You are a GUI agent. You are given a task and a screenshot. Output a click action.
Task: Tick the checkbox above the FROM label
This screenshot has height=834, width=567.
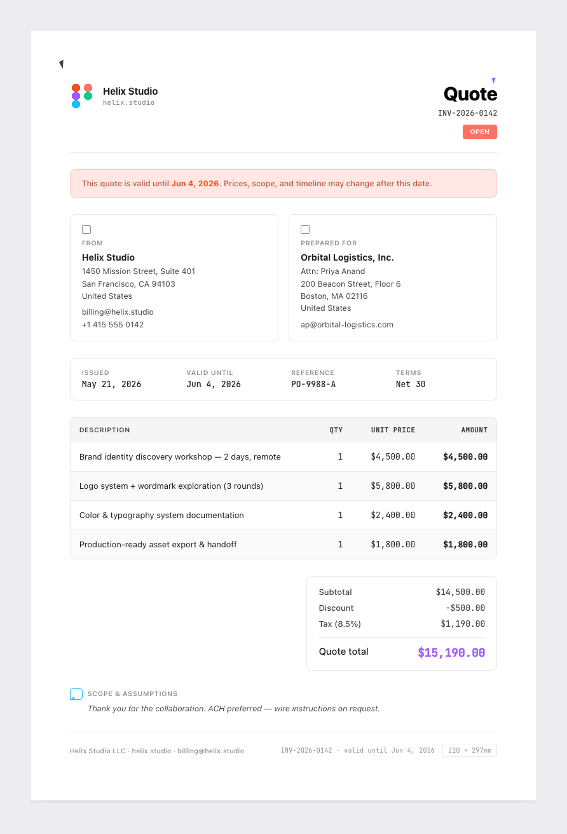pos(86,229)
